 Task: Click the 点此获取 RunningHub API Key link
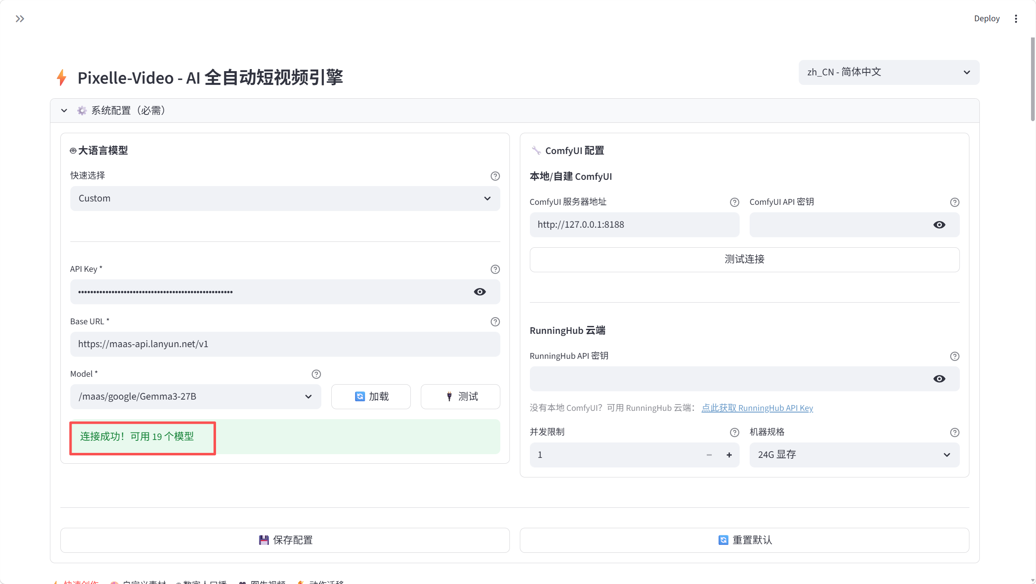[x=757, y=408]
